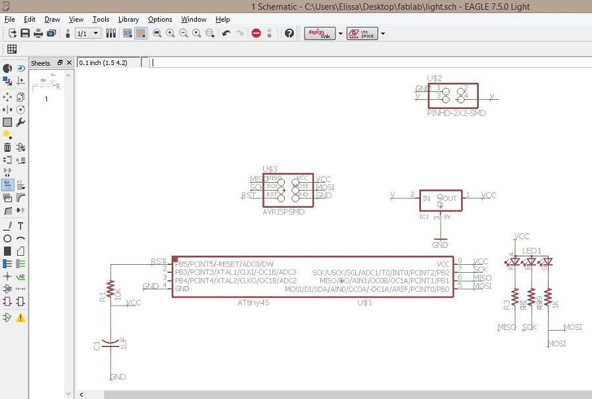Open the Display layers tool
Screen dimensions: 592x399
point(7,81)
